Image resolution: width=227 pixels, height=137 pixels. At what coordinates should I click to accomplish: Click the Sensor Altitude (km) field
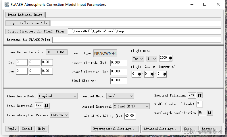119,63
